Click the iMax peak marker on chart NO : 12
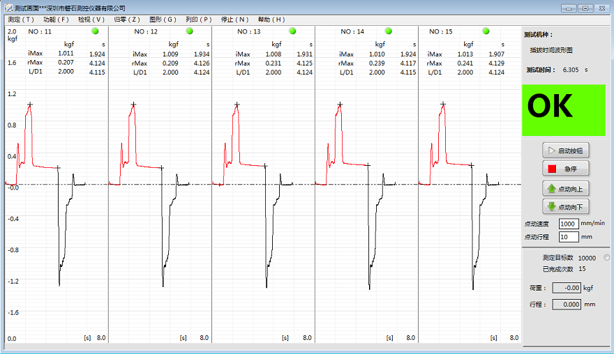614x354 pixels. pyautogui.click(x=133, y=105)
